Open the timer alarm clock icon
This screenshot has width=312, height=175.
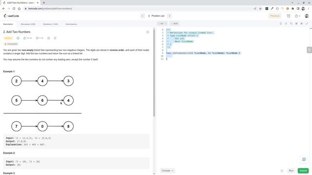[x=289, y=16]
